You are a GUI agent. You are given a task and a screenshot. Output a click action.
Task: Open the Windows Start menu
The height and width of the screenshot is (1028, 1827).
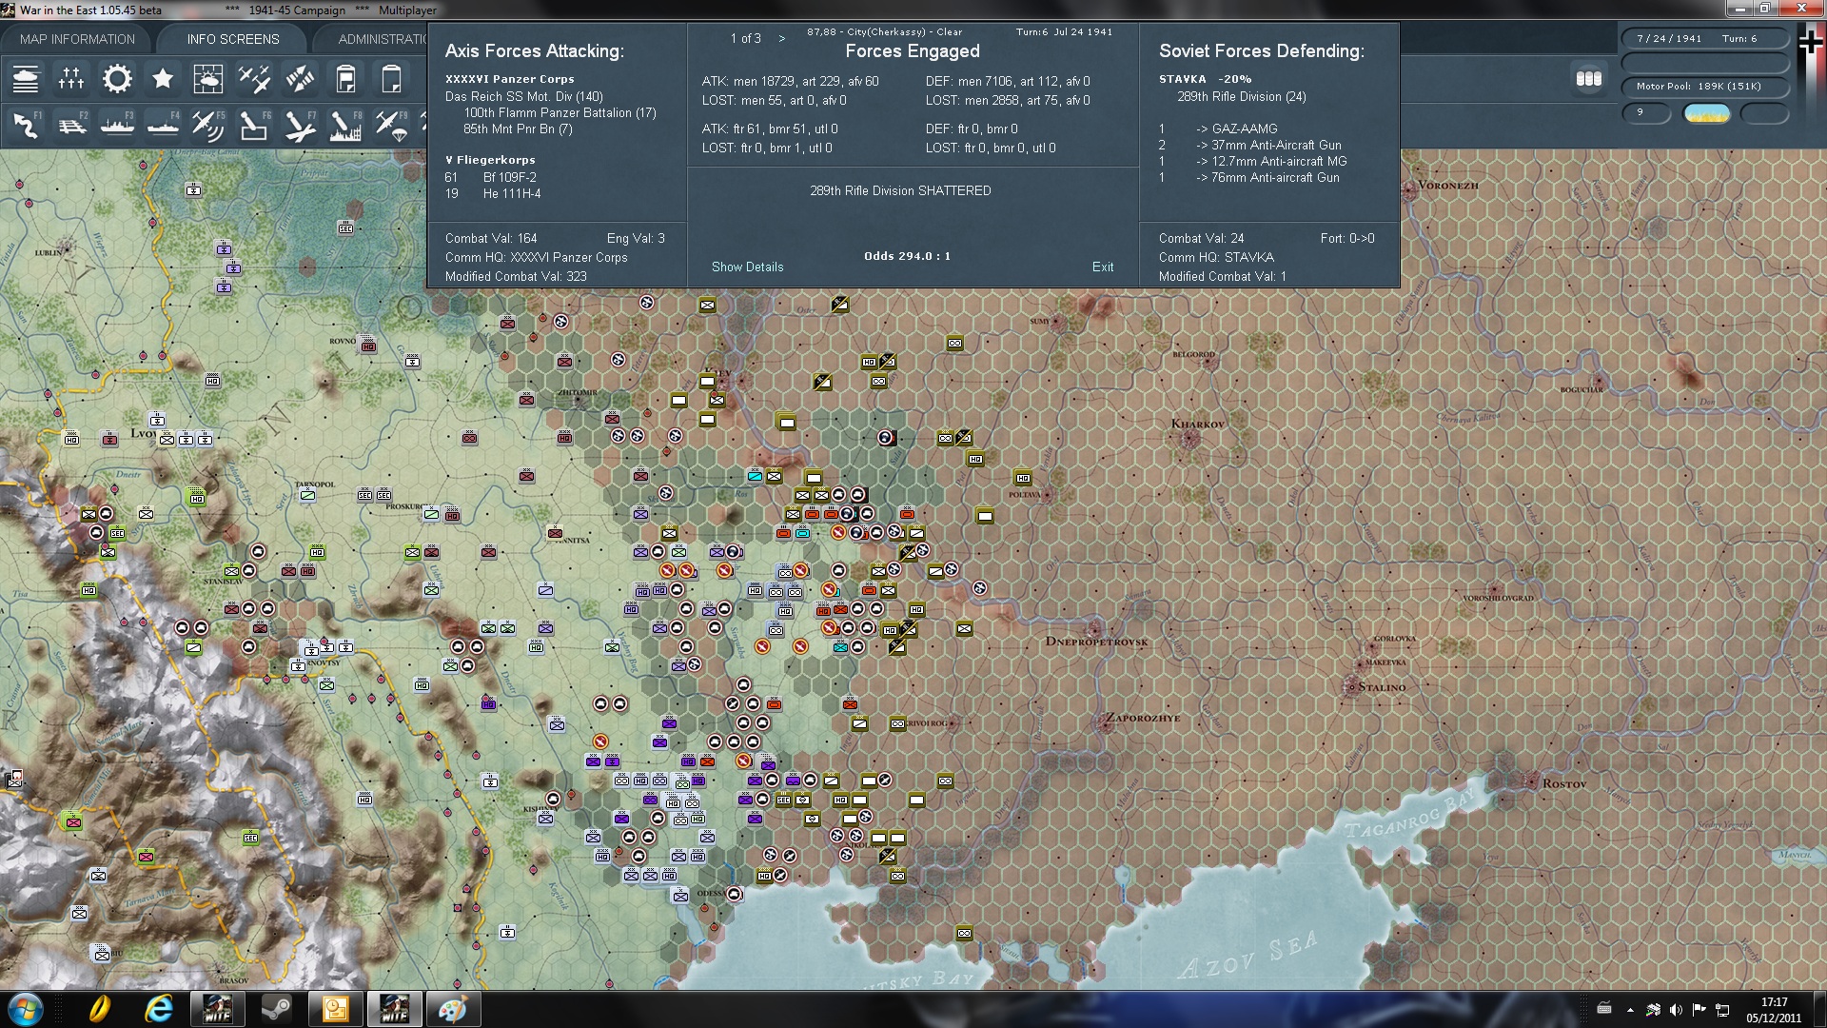(25, 1009)
